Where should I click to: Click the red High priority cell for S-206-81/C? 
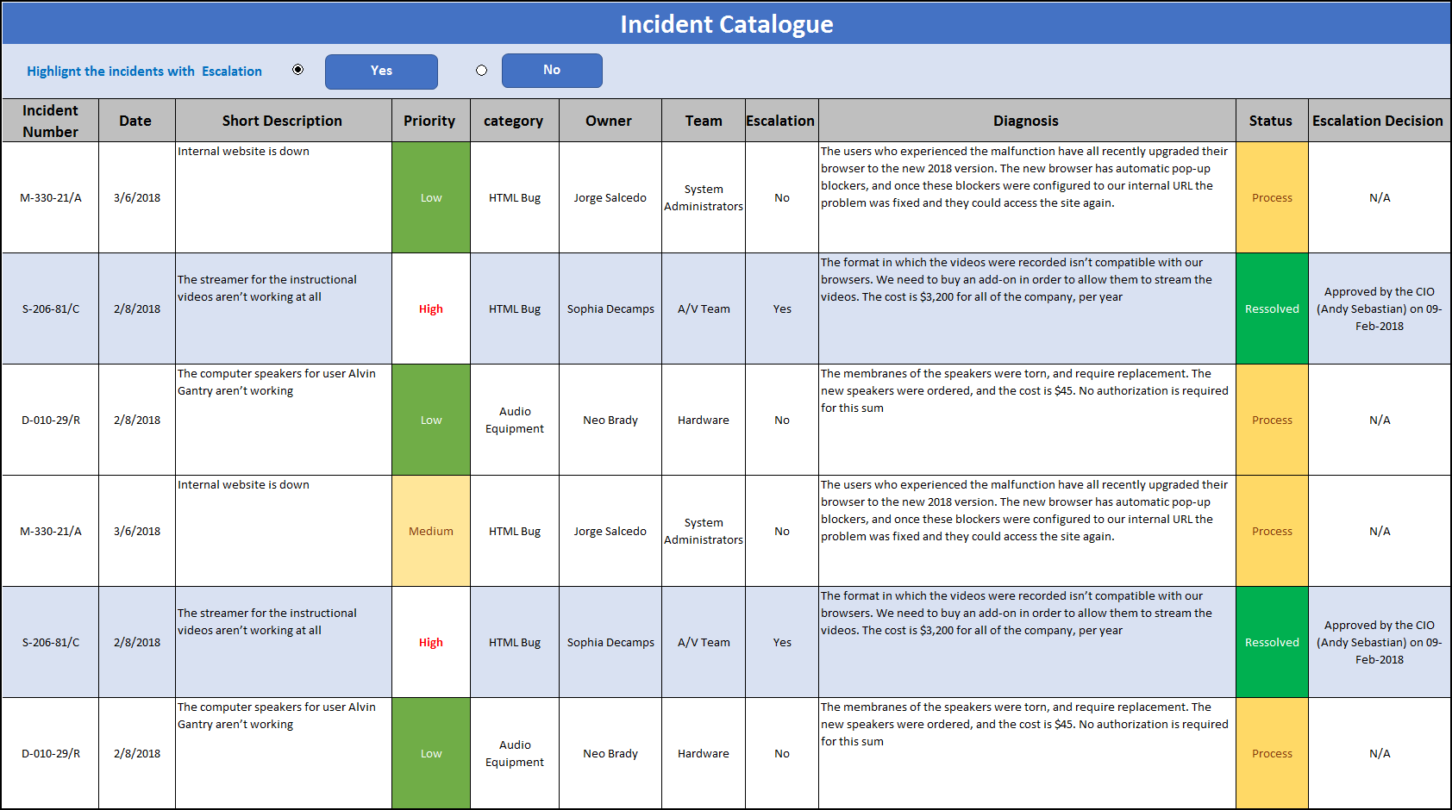click(x=430, y=308)
